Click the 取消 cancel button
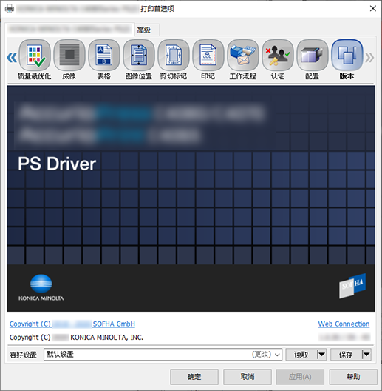 [248, 377]
